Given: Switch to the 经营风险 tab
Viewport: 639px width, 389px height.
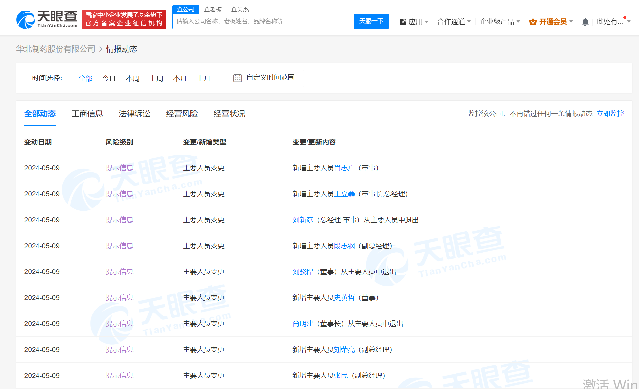Looking at the screenshot, I should [x=182, y=113].
